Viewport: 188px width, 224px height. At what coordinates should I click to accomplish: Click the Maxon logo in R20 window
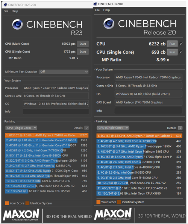(113, 214)
